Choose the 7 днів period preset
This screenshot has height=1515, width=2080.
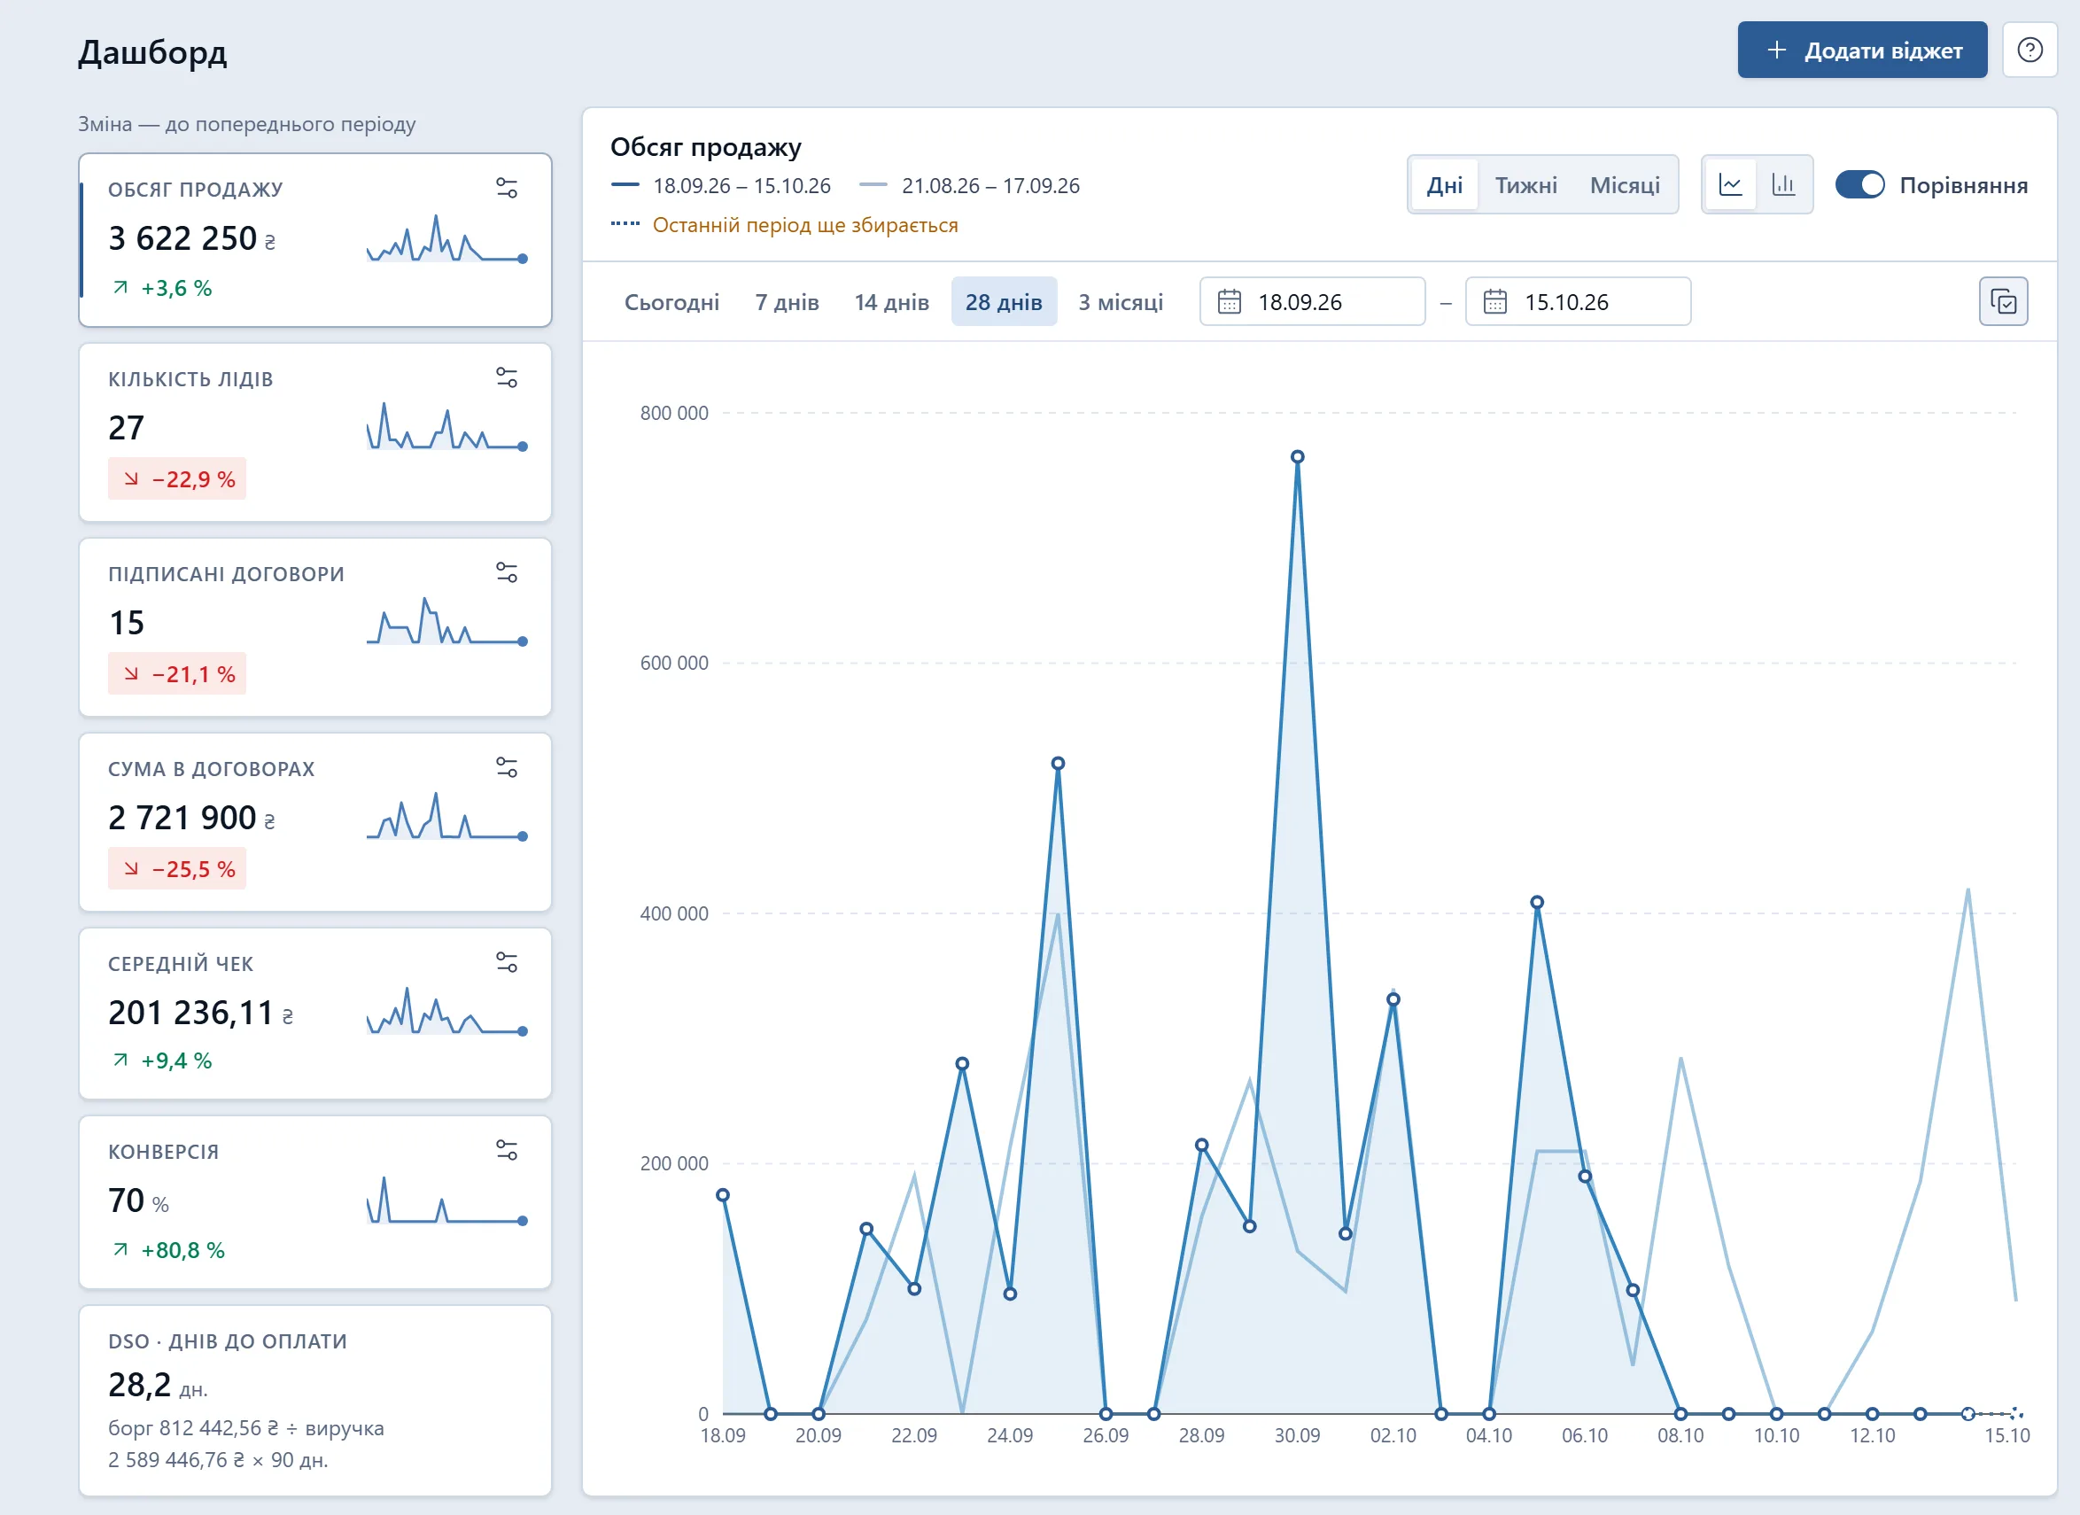(787, 302)
